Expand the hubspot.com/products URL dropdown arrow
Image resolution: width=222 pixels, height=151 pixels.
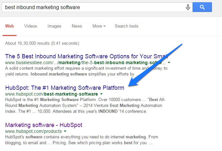click(x=65, y=131)
